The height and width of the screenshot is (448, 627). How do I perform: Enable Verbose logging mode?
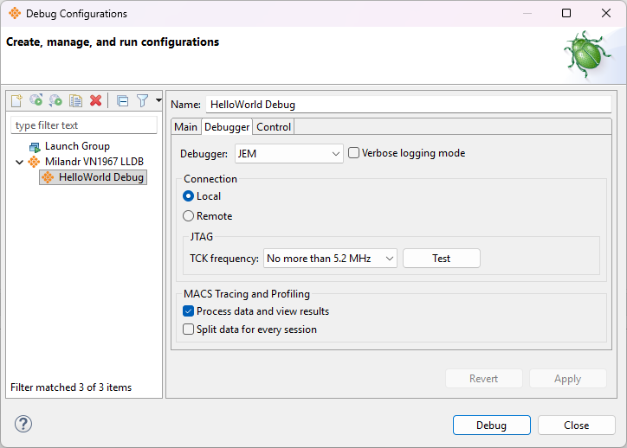(x=353, y=153)
